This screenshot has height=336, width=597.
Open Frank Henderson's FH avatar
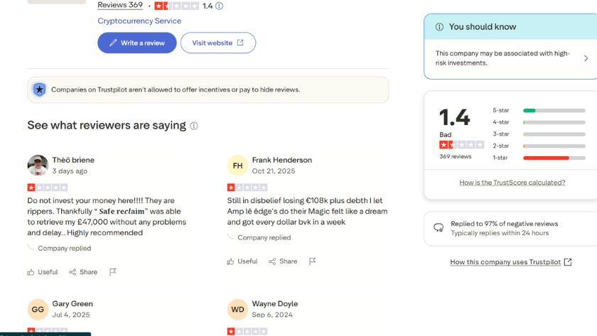237,166
